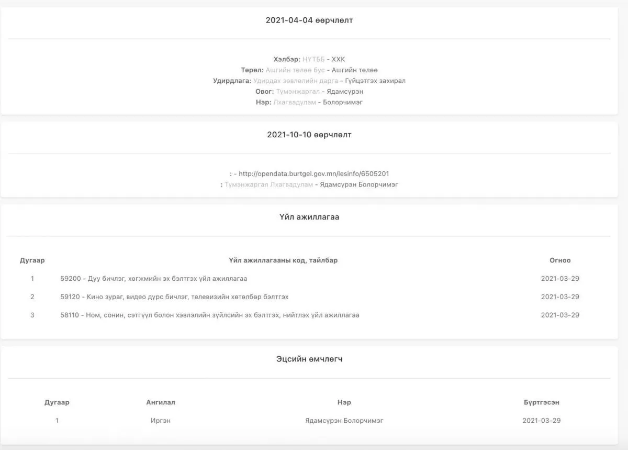Click the "Бүртгэсэн" column header
Viewport: 628px width, 450px height.
[x=542, y=402]
